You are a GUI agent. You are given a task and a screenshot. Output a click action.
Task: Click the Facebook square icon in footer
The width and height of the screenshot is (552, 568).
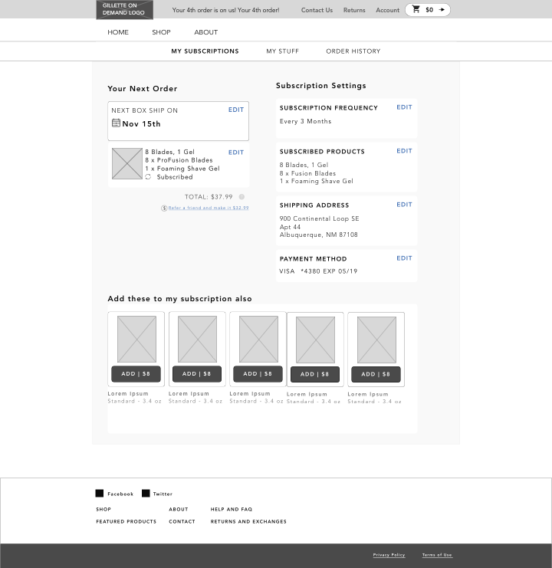[x=99, y=494]
